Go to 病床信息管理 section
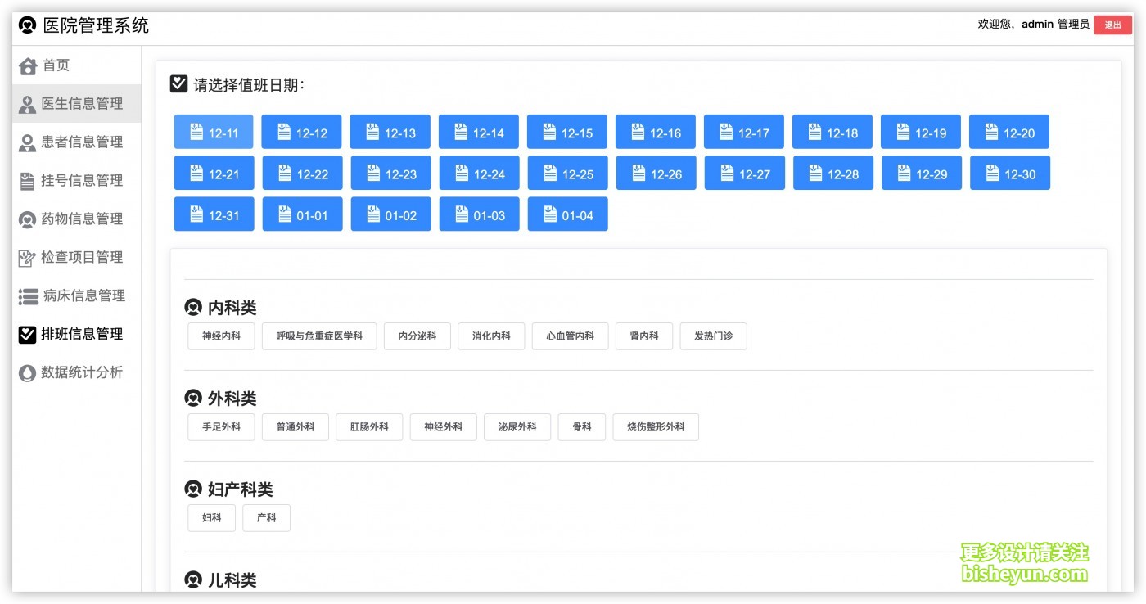 76,296
